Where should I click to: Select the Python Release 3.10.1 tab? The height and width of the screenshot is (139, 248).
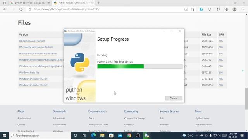pyautogui.click(x=74, y=3)
